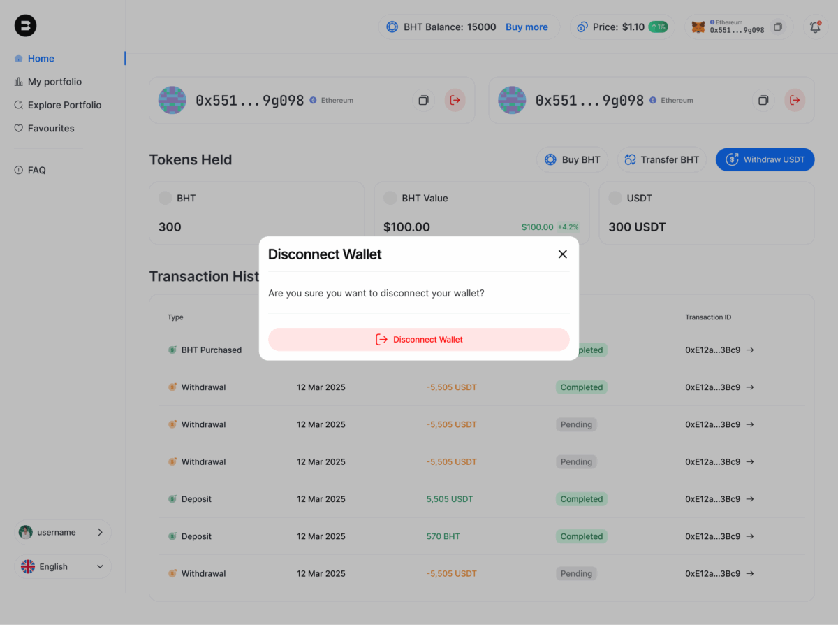Open Favourites from the sidebar

point(51,129)
